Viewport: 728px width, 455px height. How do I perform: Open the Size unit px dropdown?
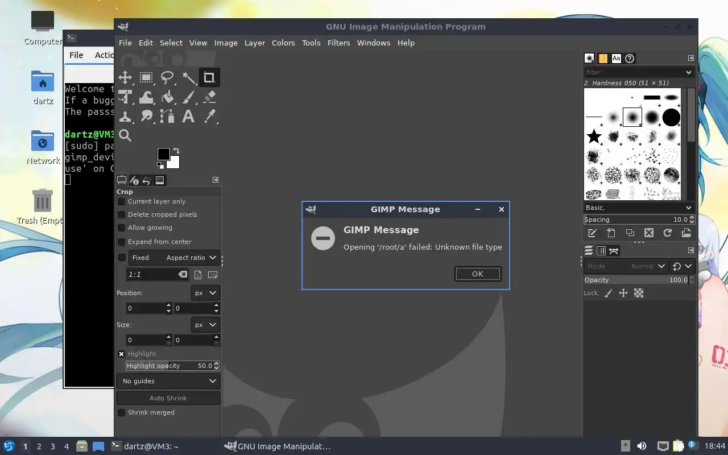(x=205, y=325)
